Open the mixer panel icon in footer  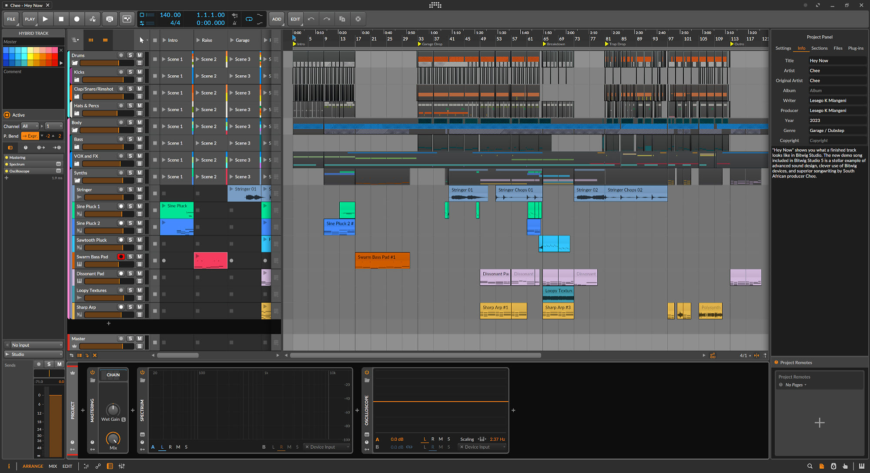coord(122,466)
